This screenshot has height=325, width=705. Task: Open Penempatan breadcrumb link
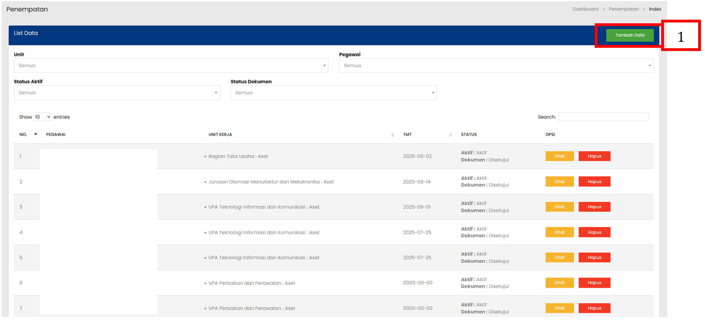[623, 9]
